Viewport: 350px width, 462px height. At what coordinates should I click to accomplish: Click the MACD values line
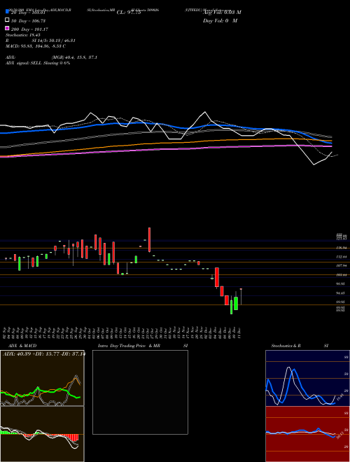(x=36, y=46)
